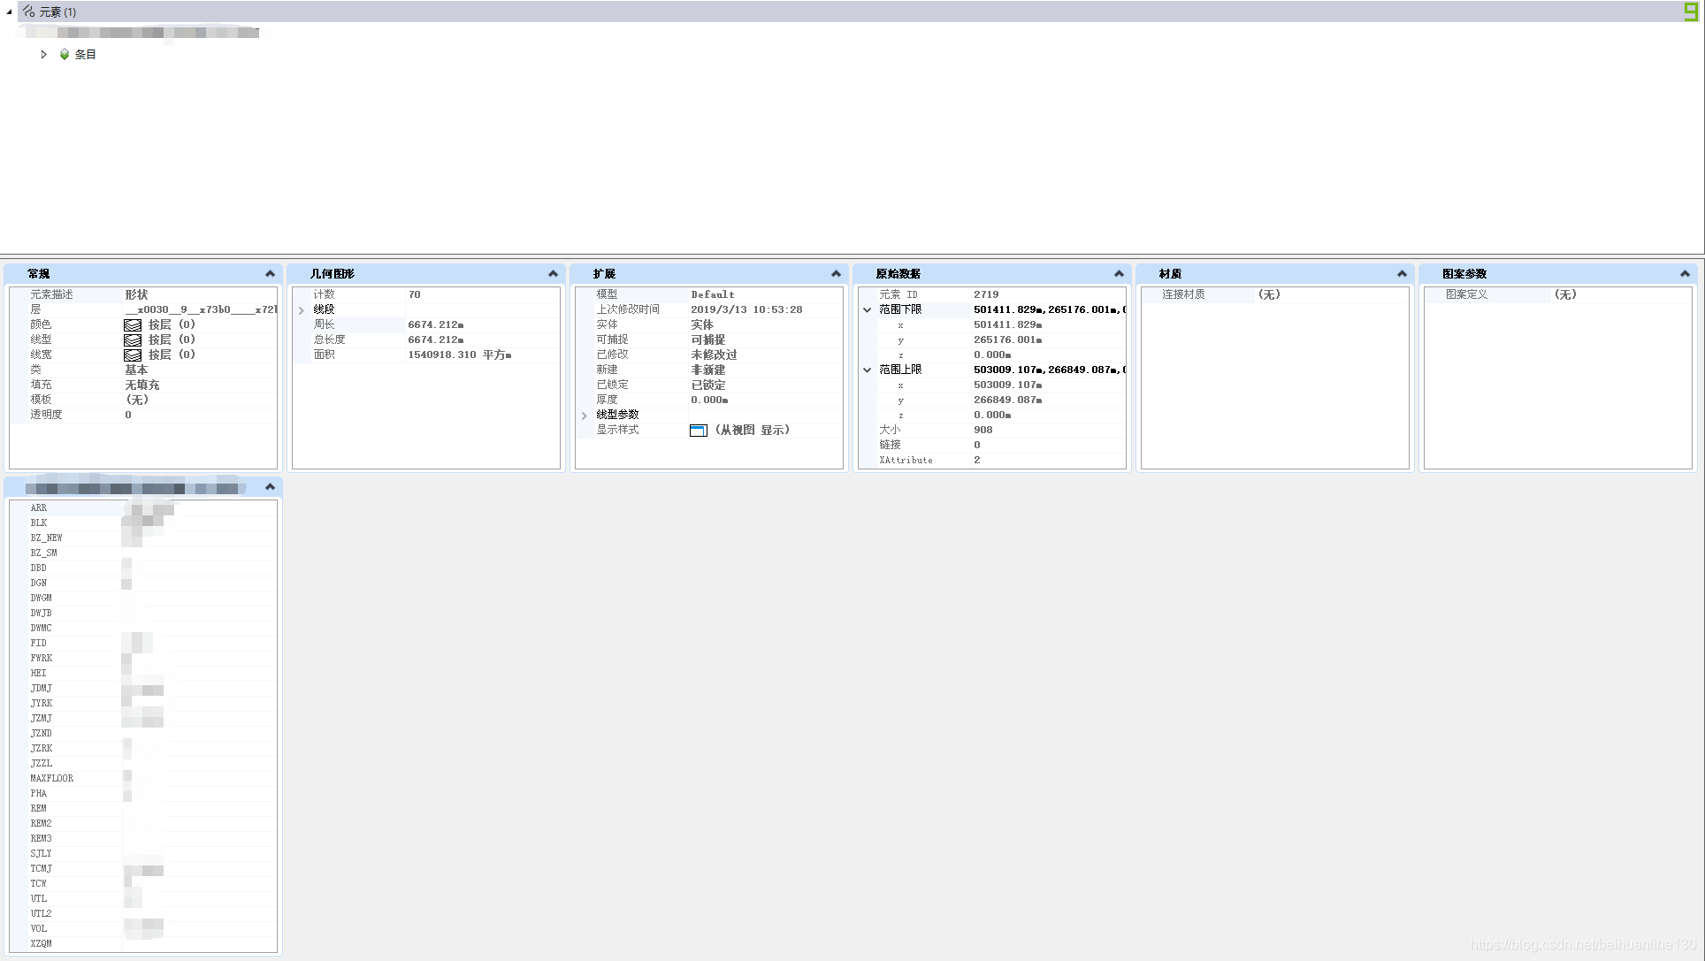Click the 连接材质 value (无)
Image resolution: width=1705 pixels, height=961 pixels.
[1270, 294]
